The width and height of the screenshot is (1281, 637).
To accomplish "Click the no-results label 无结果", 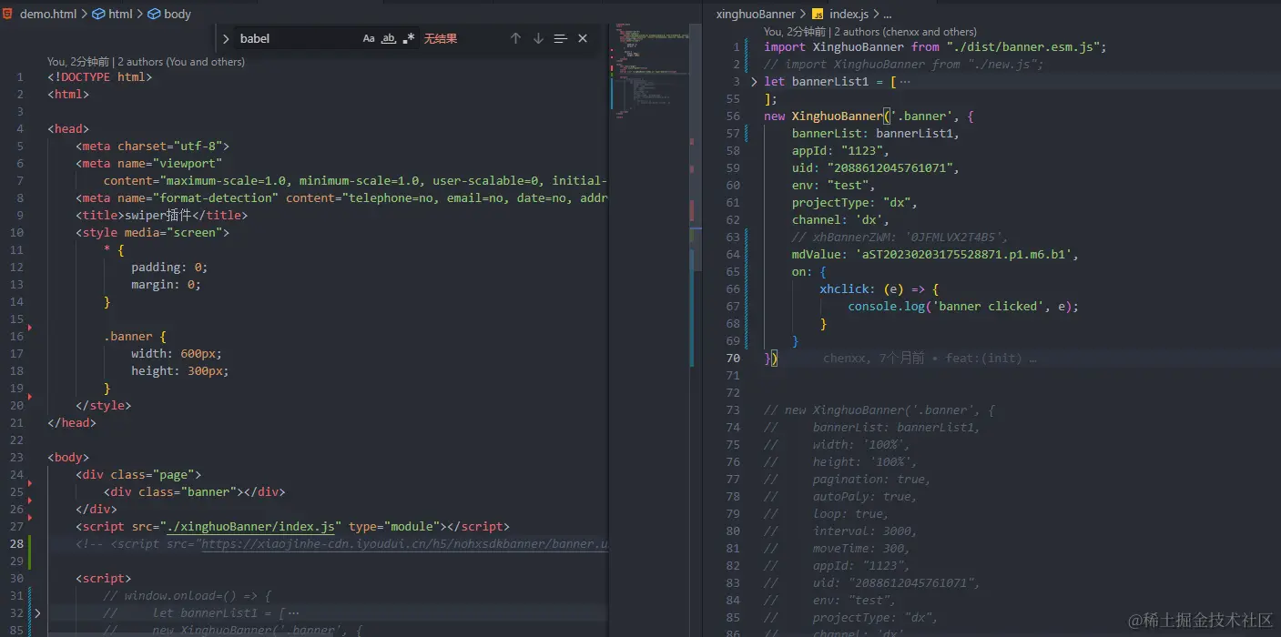I will (441, 38).
